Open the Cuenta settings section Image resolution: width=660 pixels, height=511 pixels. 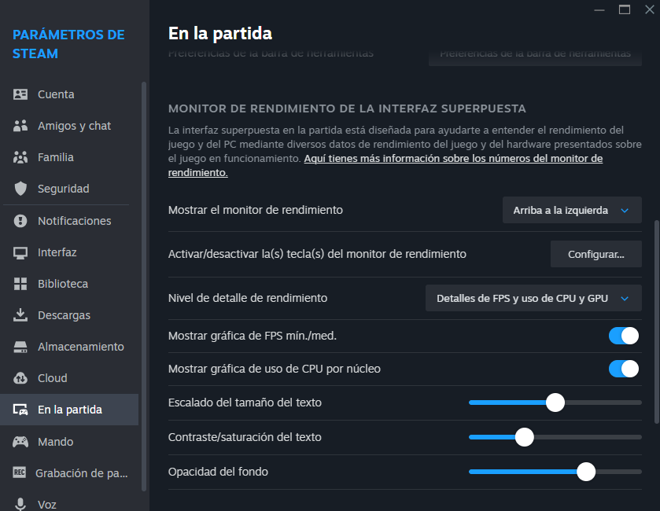(x=69, y=94)
